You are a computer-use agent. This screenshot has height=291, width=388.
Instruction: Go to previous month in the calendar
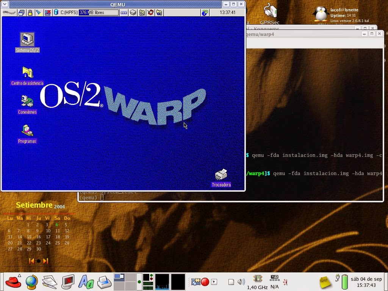tap(31, 261)
